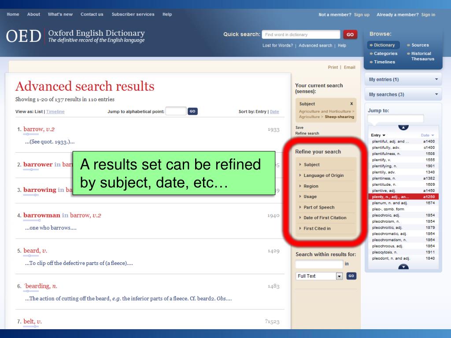Click the Jump to input field in sidebar

[x=396, y=118]
